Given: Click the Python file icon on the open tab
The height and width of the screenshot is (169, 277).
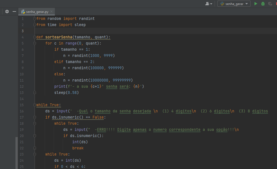Looking at the screenshot, I should click(23, 12).
